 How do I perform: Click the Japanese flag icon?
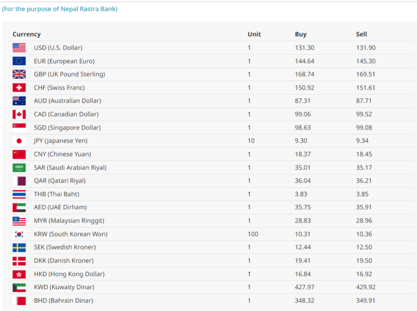(x=19, y=141)
